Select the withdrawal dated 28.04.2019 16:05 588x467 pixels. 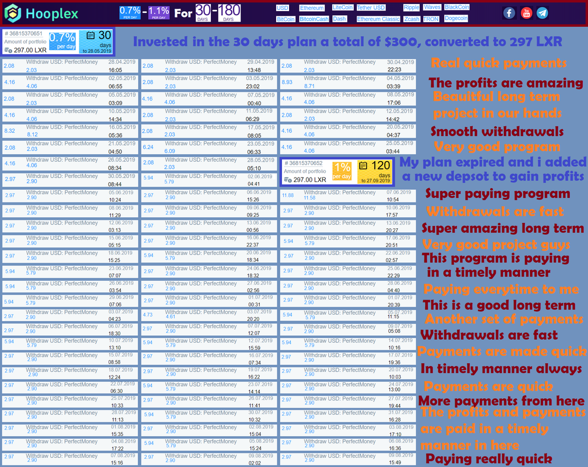[x=70, y=66]
